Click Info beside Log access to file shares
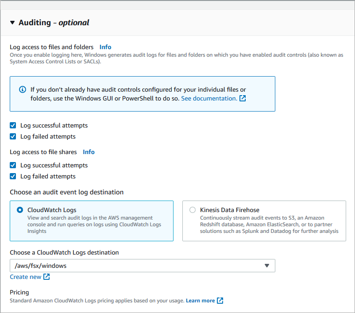Viewport: 355px width, 313px height. point(89,152)
